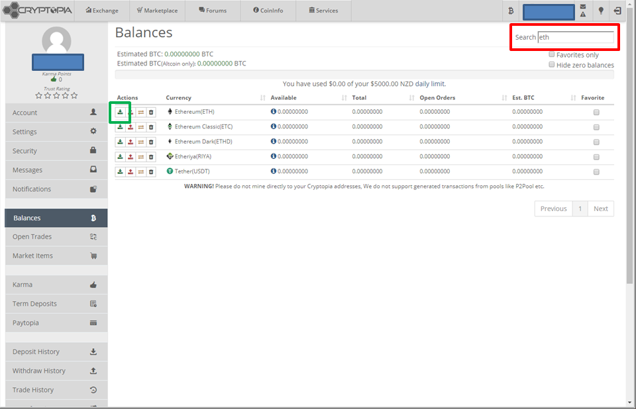Open the Exchange menu
Image resolution: width=636 pixels, height=409 pixels.
tap(102, 11)
